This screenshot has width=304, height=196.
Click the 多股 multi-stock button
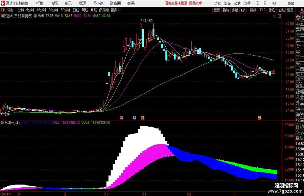pyautogui.click(x=235, y=10)
